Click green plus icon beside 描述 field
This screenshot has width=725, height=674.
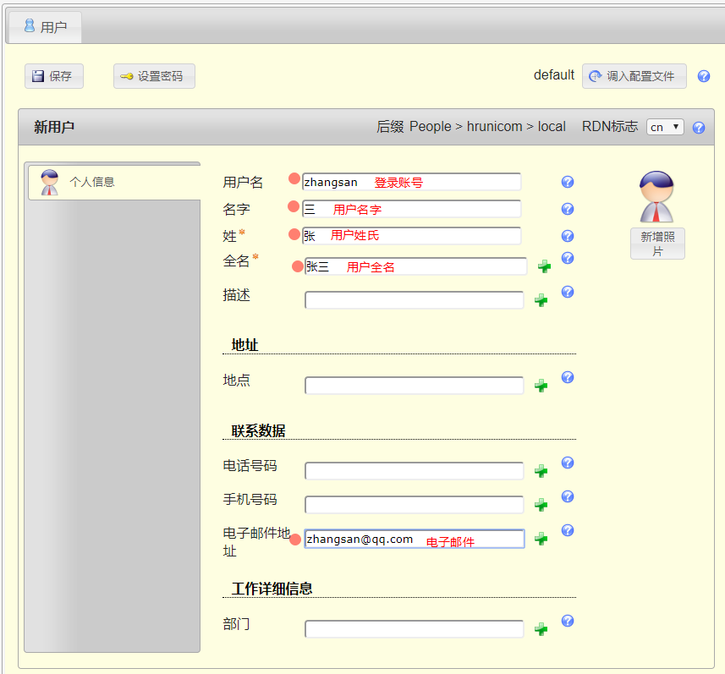click(x=541, y=300)
